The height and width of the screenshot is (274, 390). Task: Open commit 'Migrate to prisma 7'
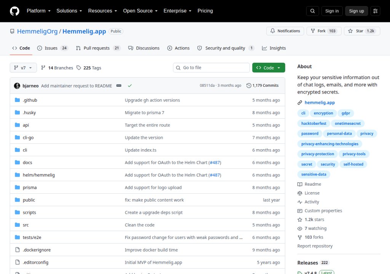click(144, 112)
